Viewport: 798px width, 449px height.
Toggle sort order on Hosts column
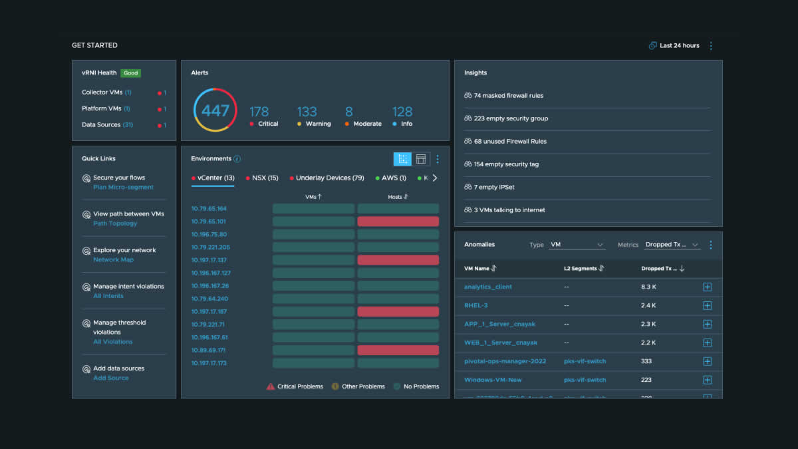pos(406,197)
